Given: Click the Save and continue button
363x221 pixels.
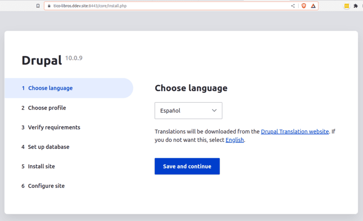Looking at the screenshot, I should coord(187,166).
